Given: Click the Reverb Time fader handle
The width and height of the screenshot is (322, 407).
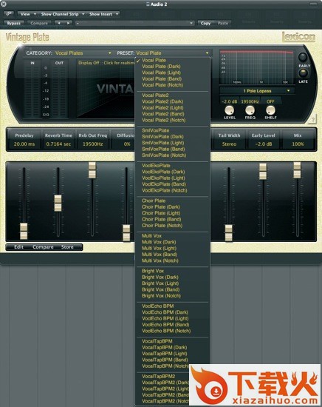Looking at the screenshot, I should 58,203.
